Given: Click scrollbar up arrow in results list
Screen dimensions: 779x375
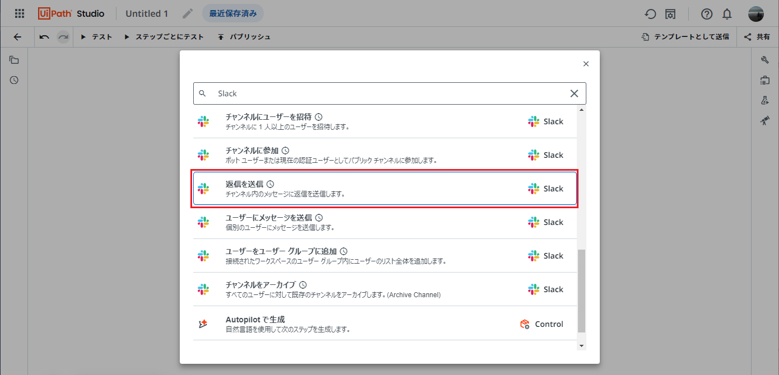Looking at the screenshot, I should pyautogui.click(x=581, y=110).
